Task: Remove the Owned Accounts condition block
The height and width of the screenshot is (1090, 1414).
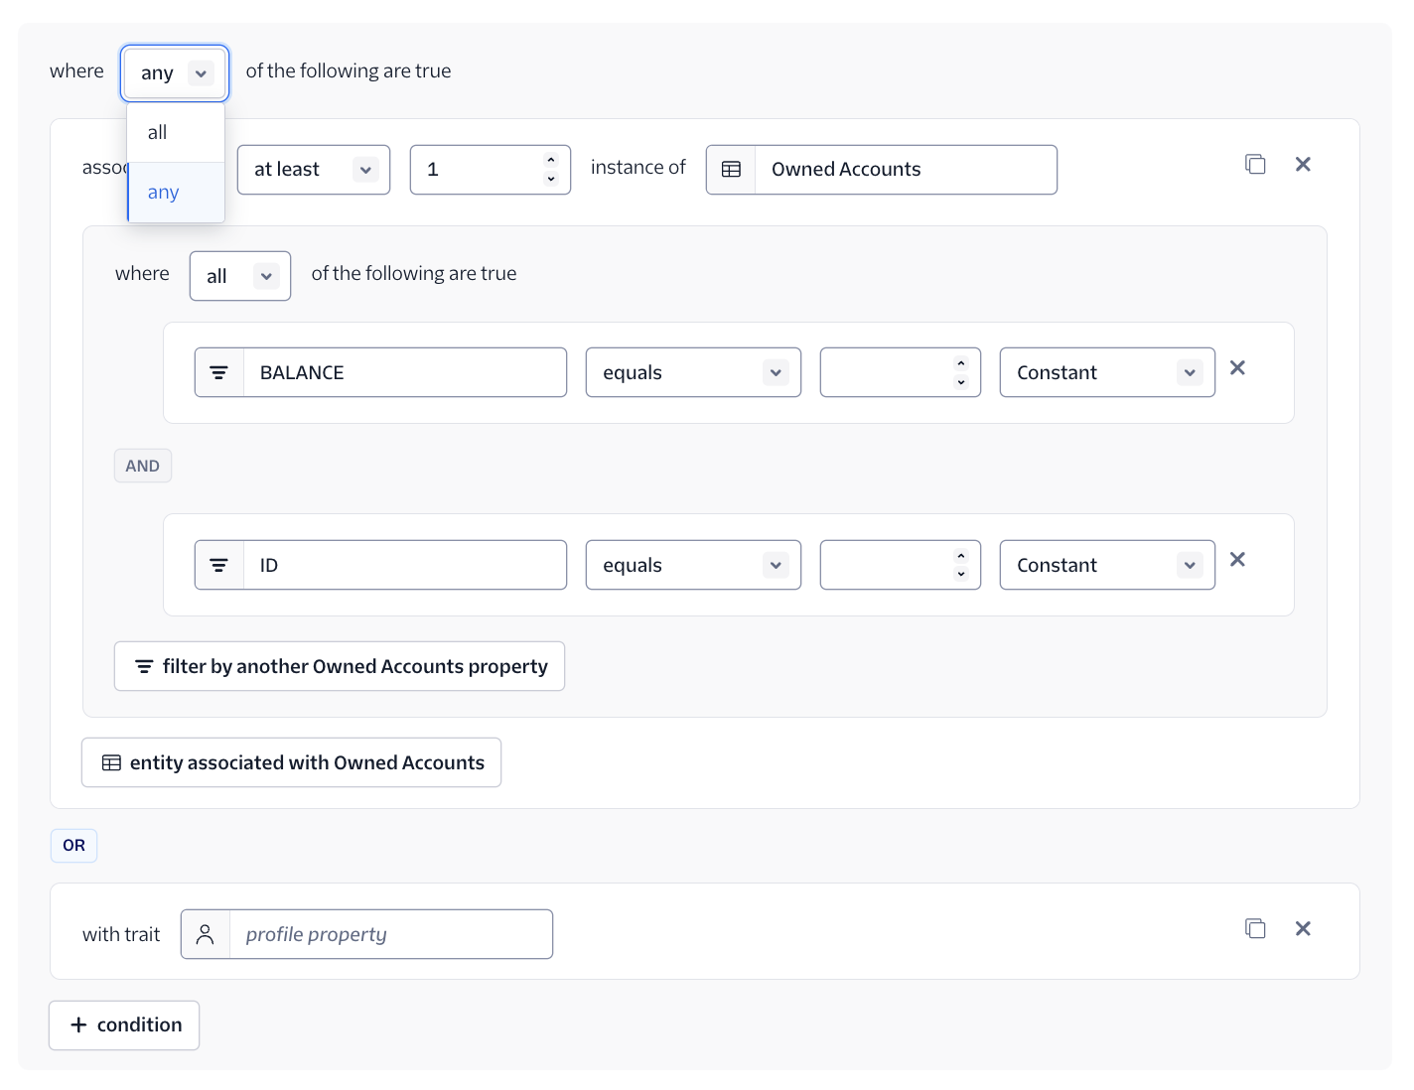Action: [x=1303, y=165]
